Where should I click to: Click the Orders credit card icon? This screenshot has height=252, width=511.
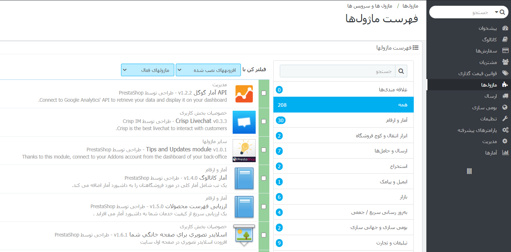(505, 51)
